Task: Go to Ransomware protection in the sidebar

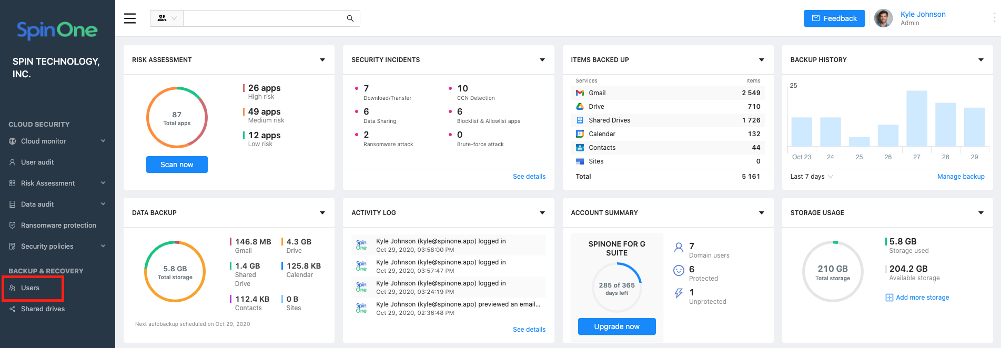Action: coord(58,226)
